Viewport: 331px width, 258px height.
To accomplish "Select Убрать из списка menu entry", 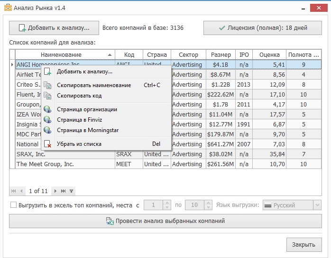I will click(79, 144).
